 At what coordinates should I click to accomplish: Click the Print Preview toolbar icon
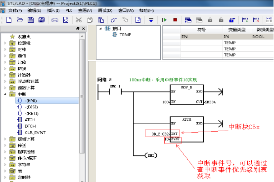point(66,20)
